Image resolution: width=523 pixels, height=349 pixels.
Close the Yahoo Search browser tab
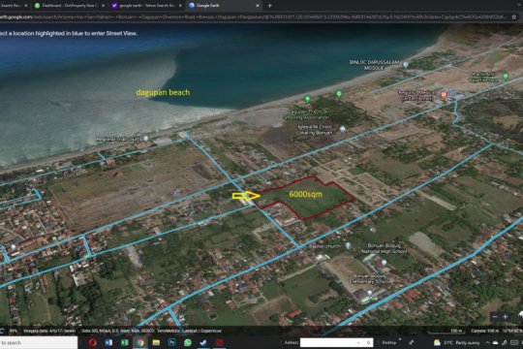click(x=180, y=6)
